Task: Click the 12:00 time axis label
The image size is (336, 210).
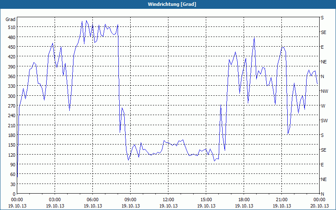Action: tap(168, 200)
